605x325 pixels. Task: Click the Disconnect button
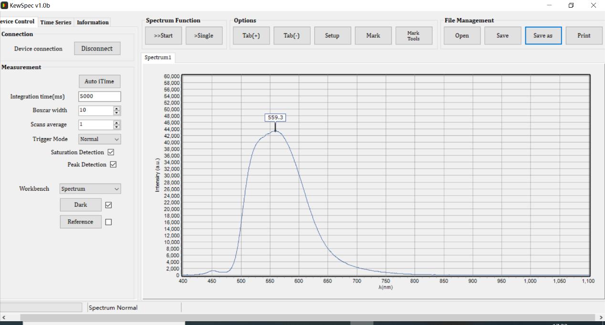97,49
